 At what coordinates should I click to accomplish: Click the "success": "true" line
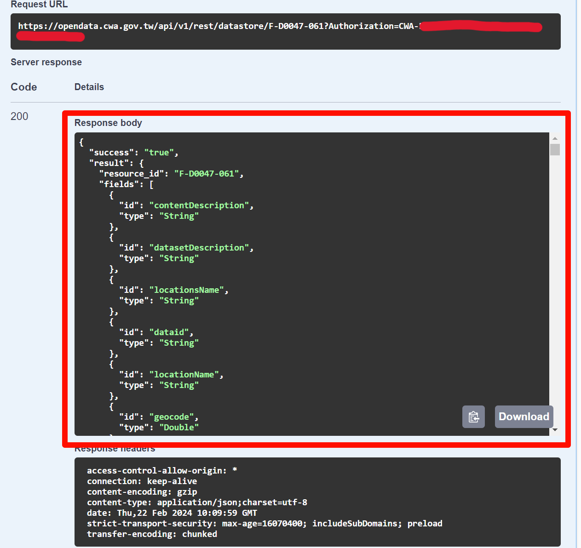point(133,153)
